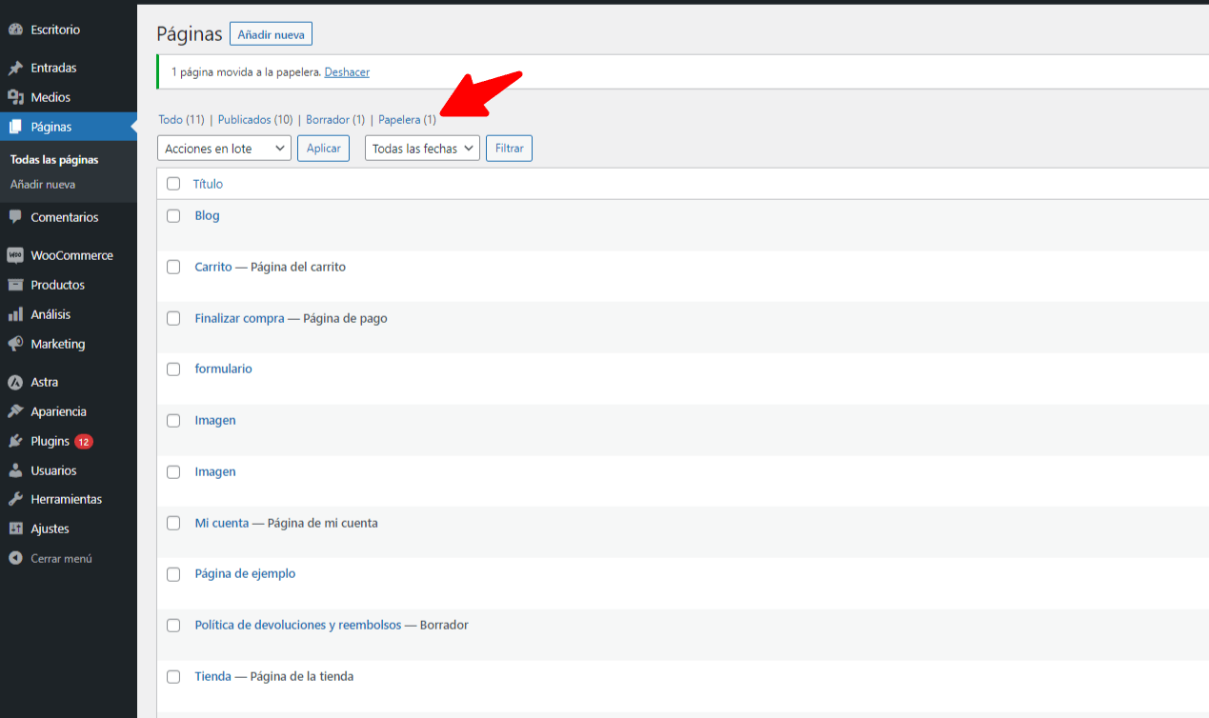Select Añadir nueva in the sidebar submenu
This screenshot has height=718, width=1209.
[x=43, y=185]
